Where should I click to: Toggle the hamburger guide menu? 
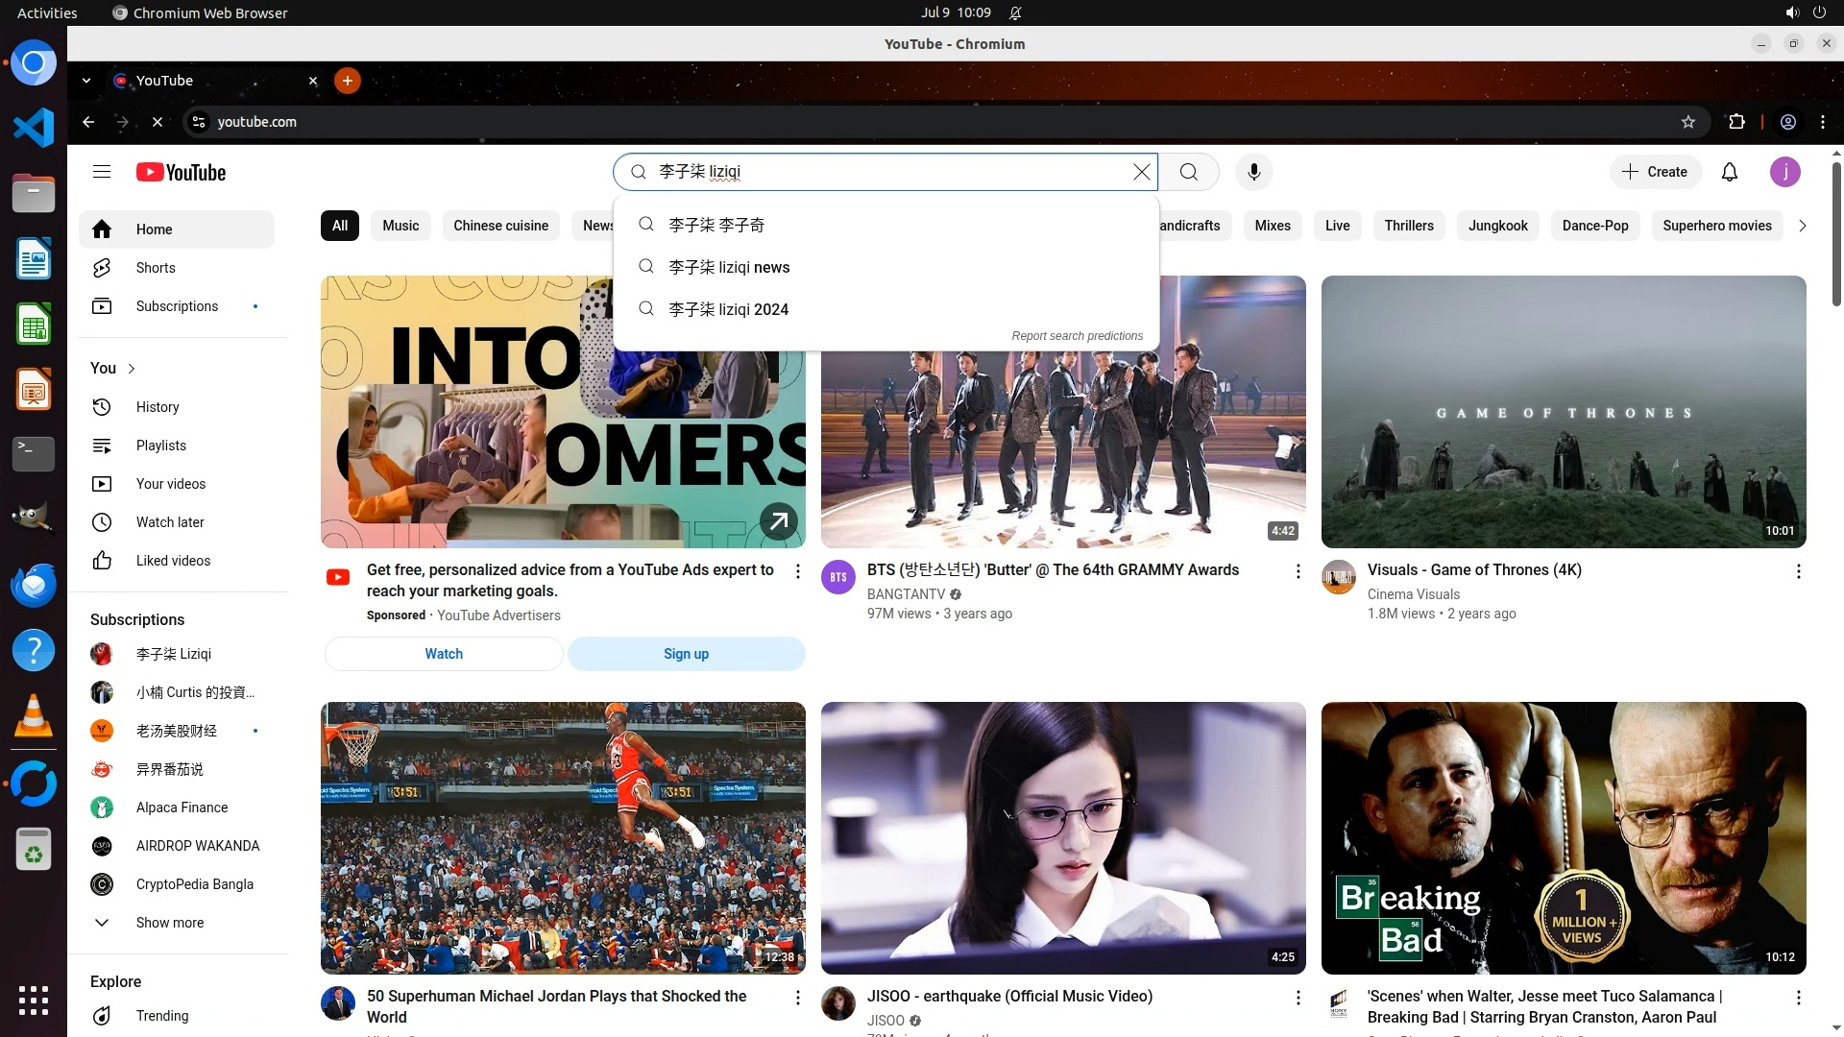point(102,172)
